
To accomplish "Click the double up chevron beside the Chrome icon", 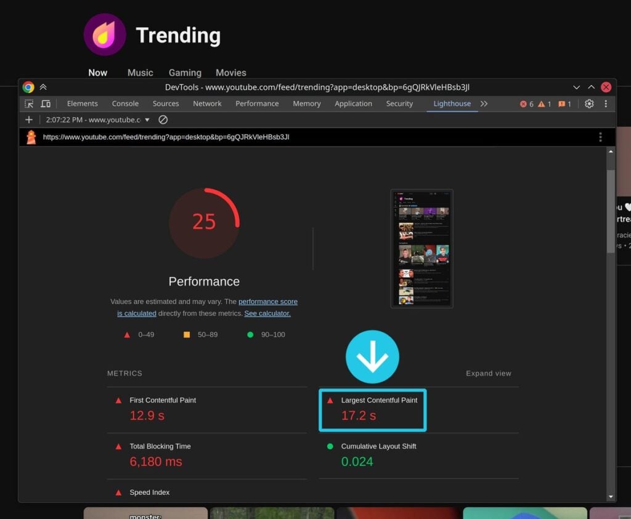I will point(43,87).
